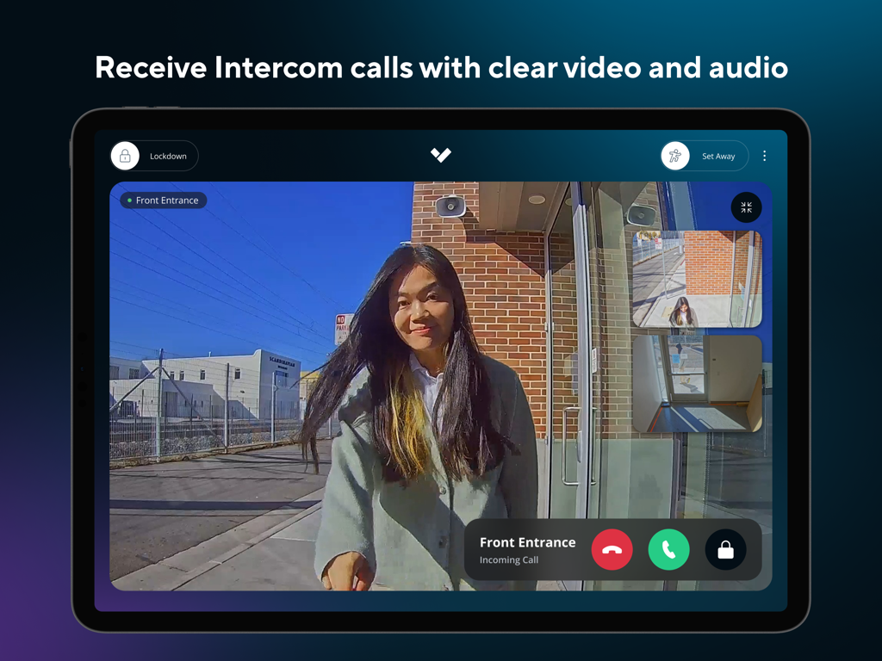The image size is (882, 661).
Task: Click the green online status dot
Action: pyautogui.click(x=130, y=200)
